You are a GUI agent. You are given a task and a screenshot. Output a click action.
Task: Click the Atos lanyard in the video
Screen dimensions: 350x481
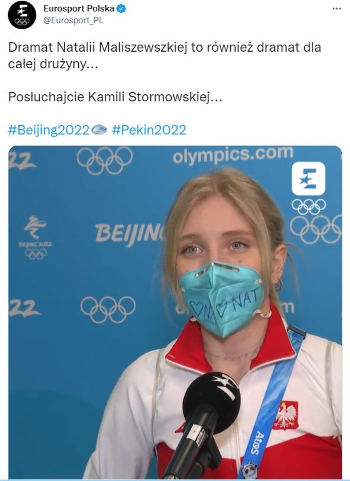click(272, 403)
